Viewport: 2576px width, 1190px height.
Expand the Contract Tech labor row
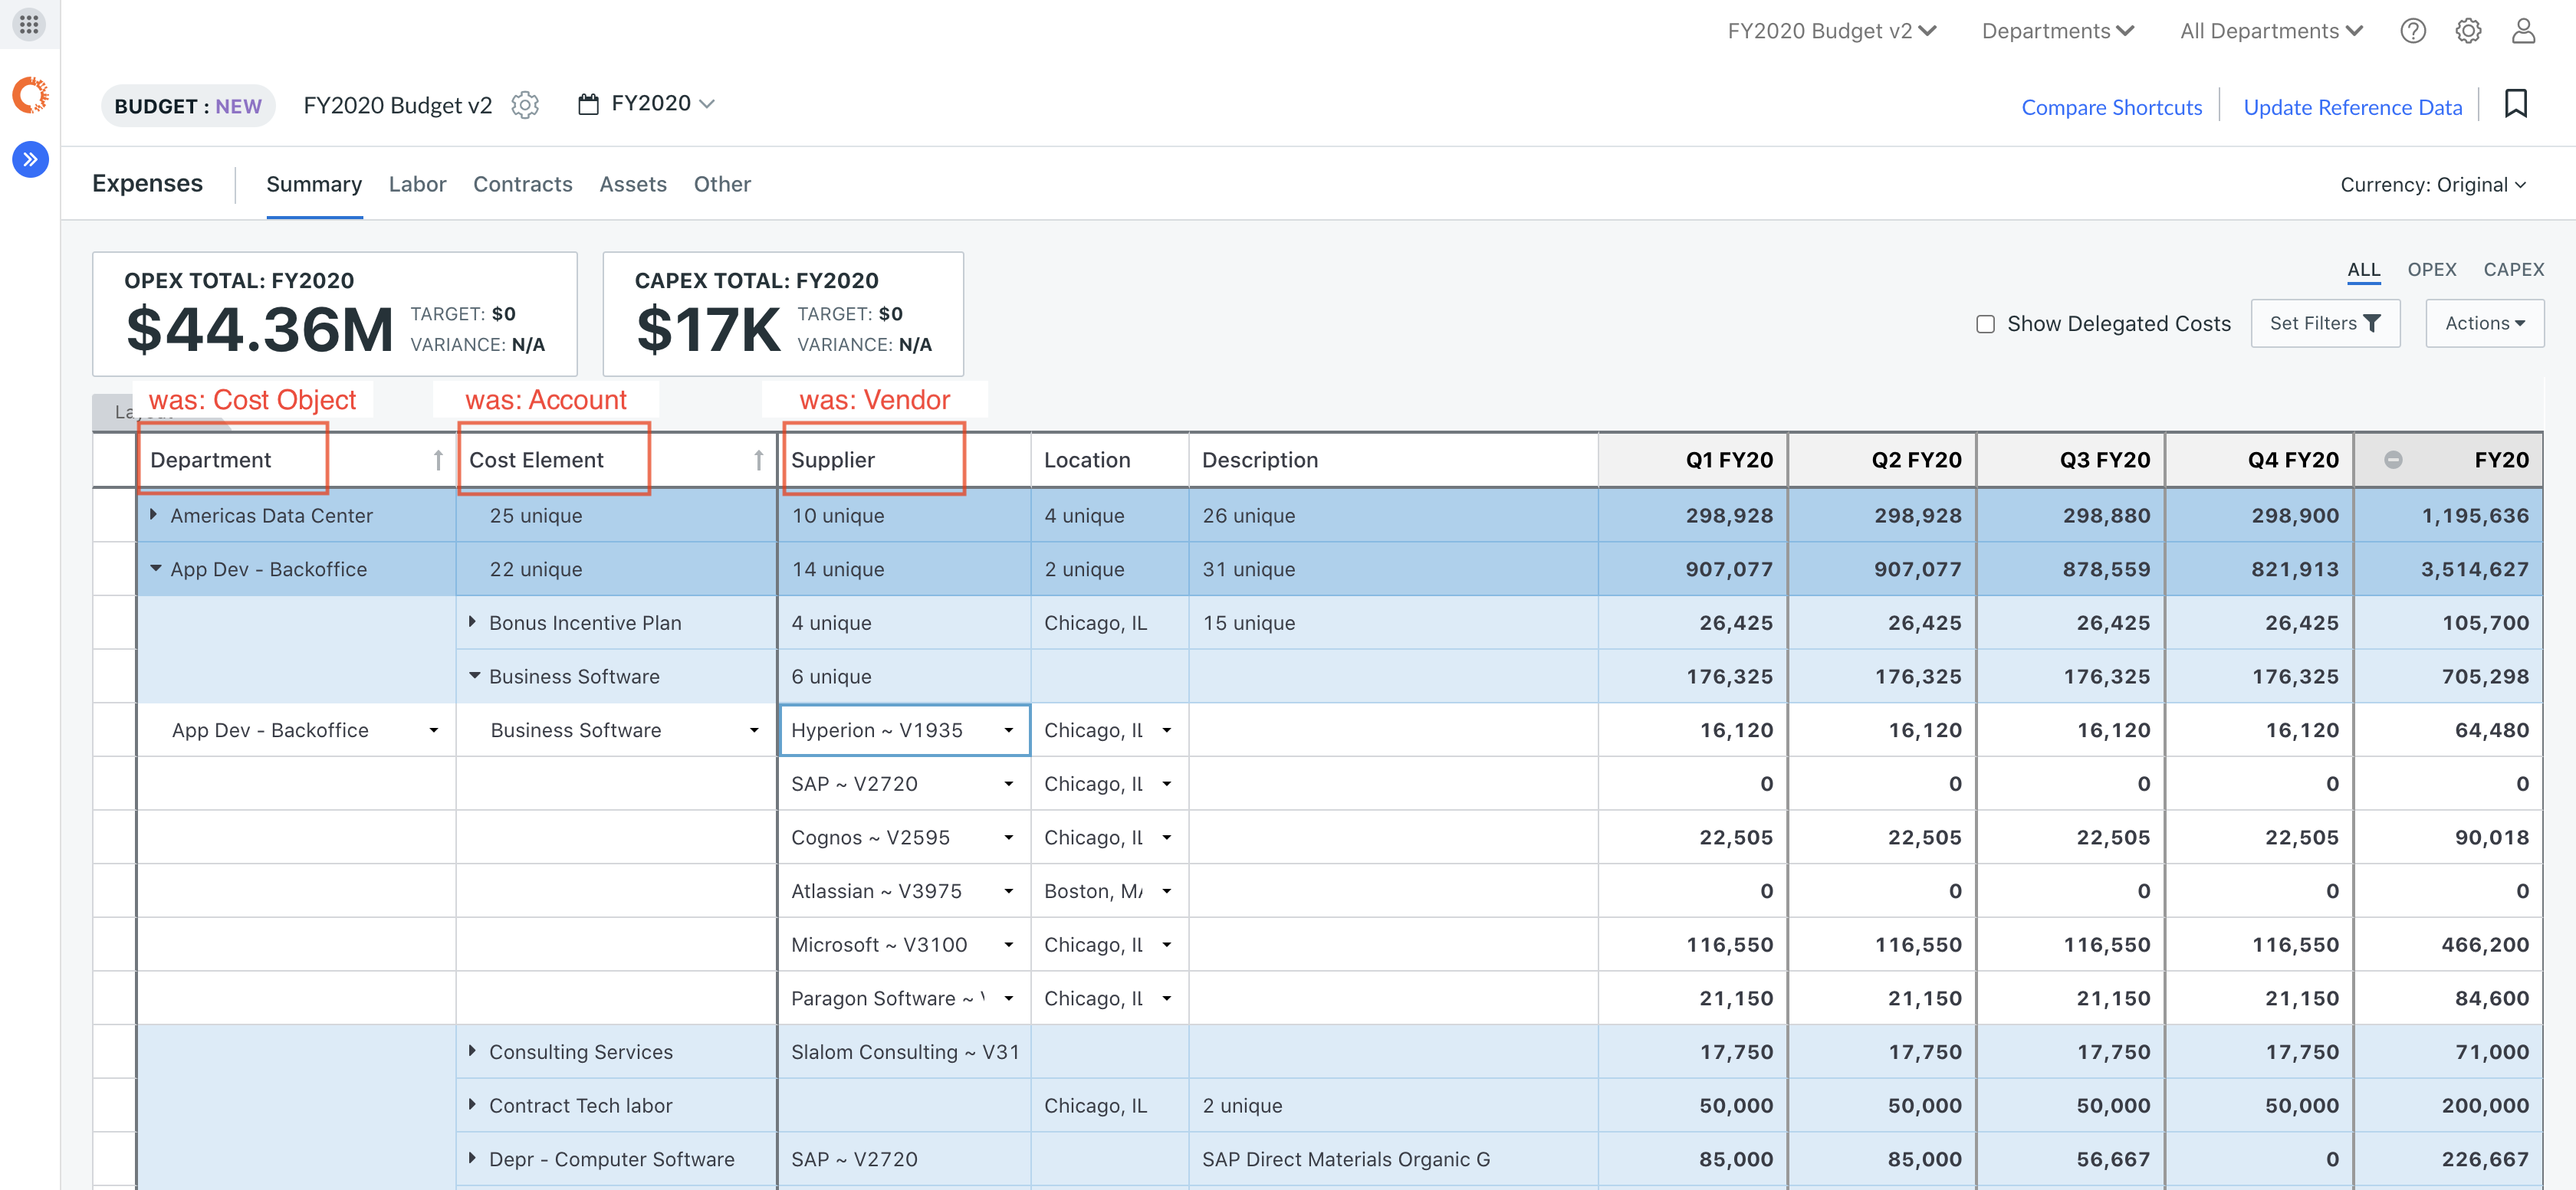472,1105
